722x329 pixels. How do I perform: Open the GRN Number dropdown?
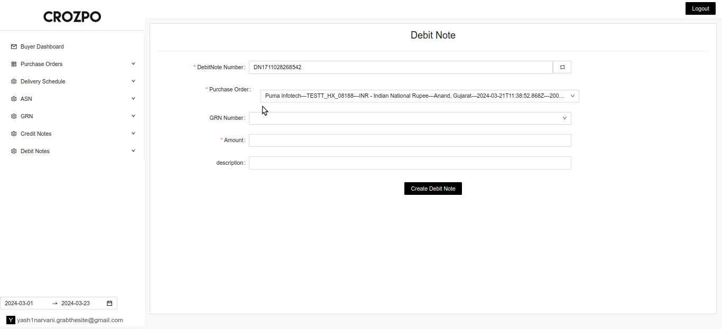[410, 118]
